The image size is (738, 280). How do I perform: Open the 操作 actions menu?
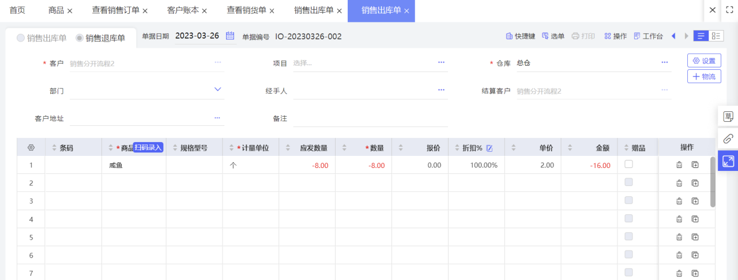tap(615, 36)
